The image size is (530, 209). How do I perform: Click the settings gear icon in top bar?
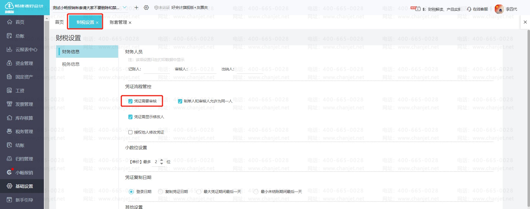coord(146,8)
